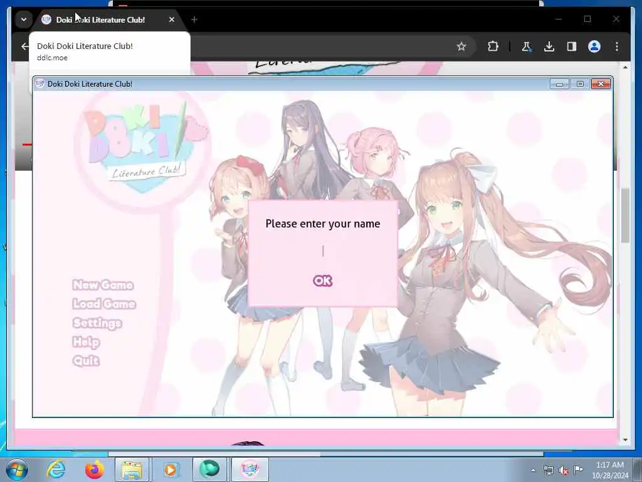Open the browser extensions puzzle icon
The height and width of the screenshot is (482, 642).
(x=493, y=46)
